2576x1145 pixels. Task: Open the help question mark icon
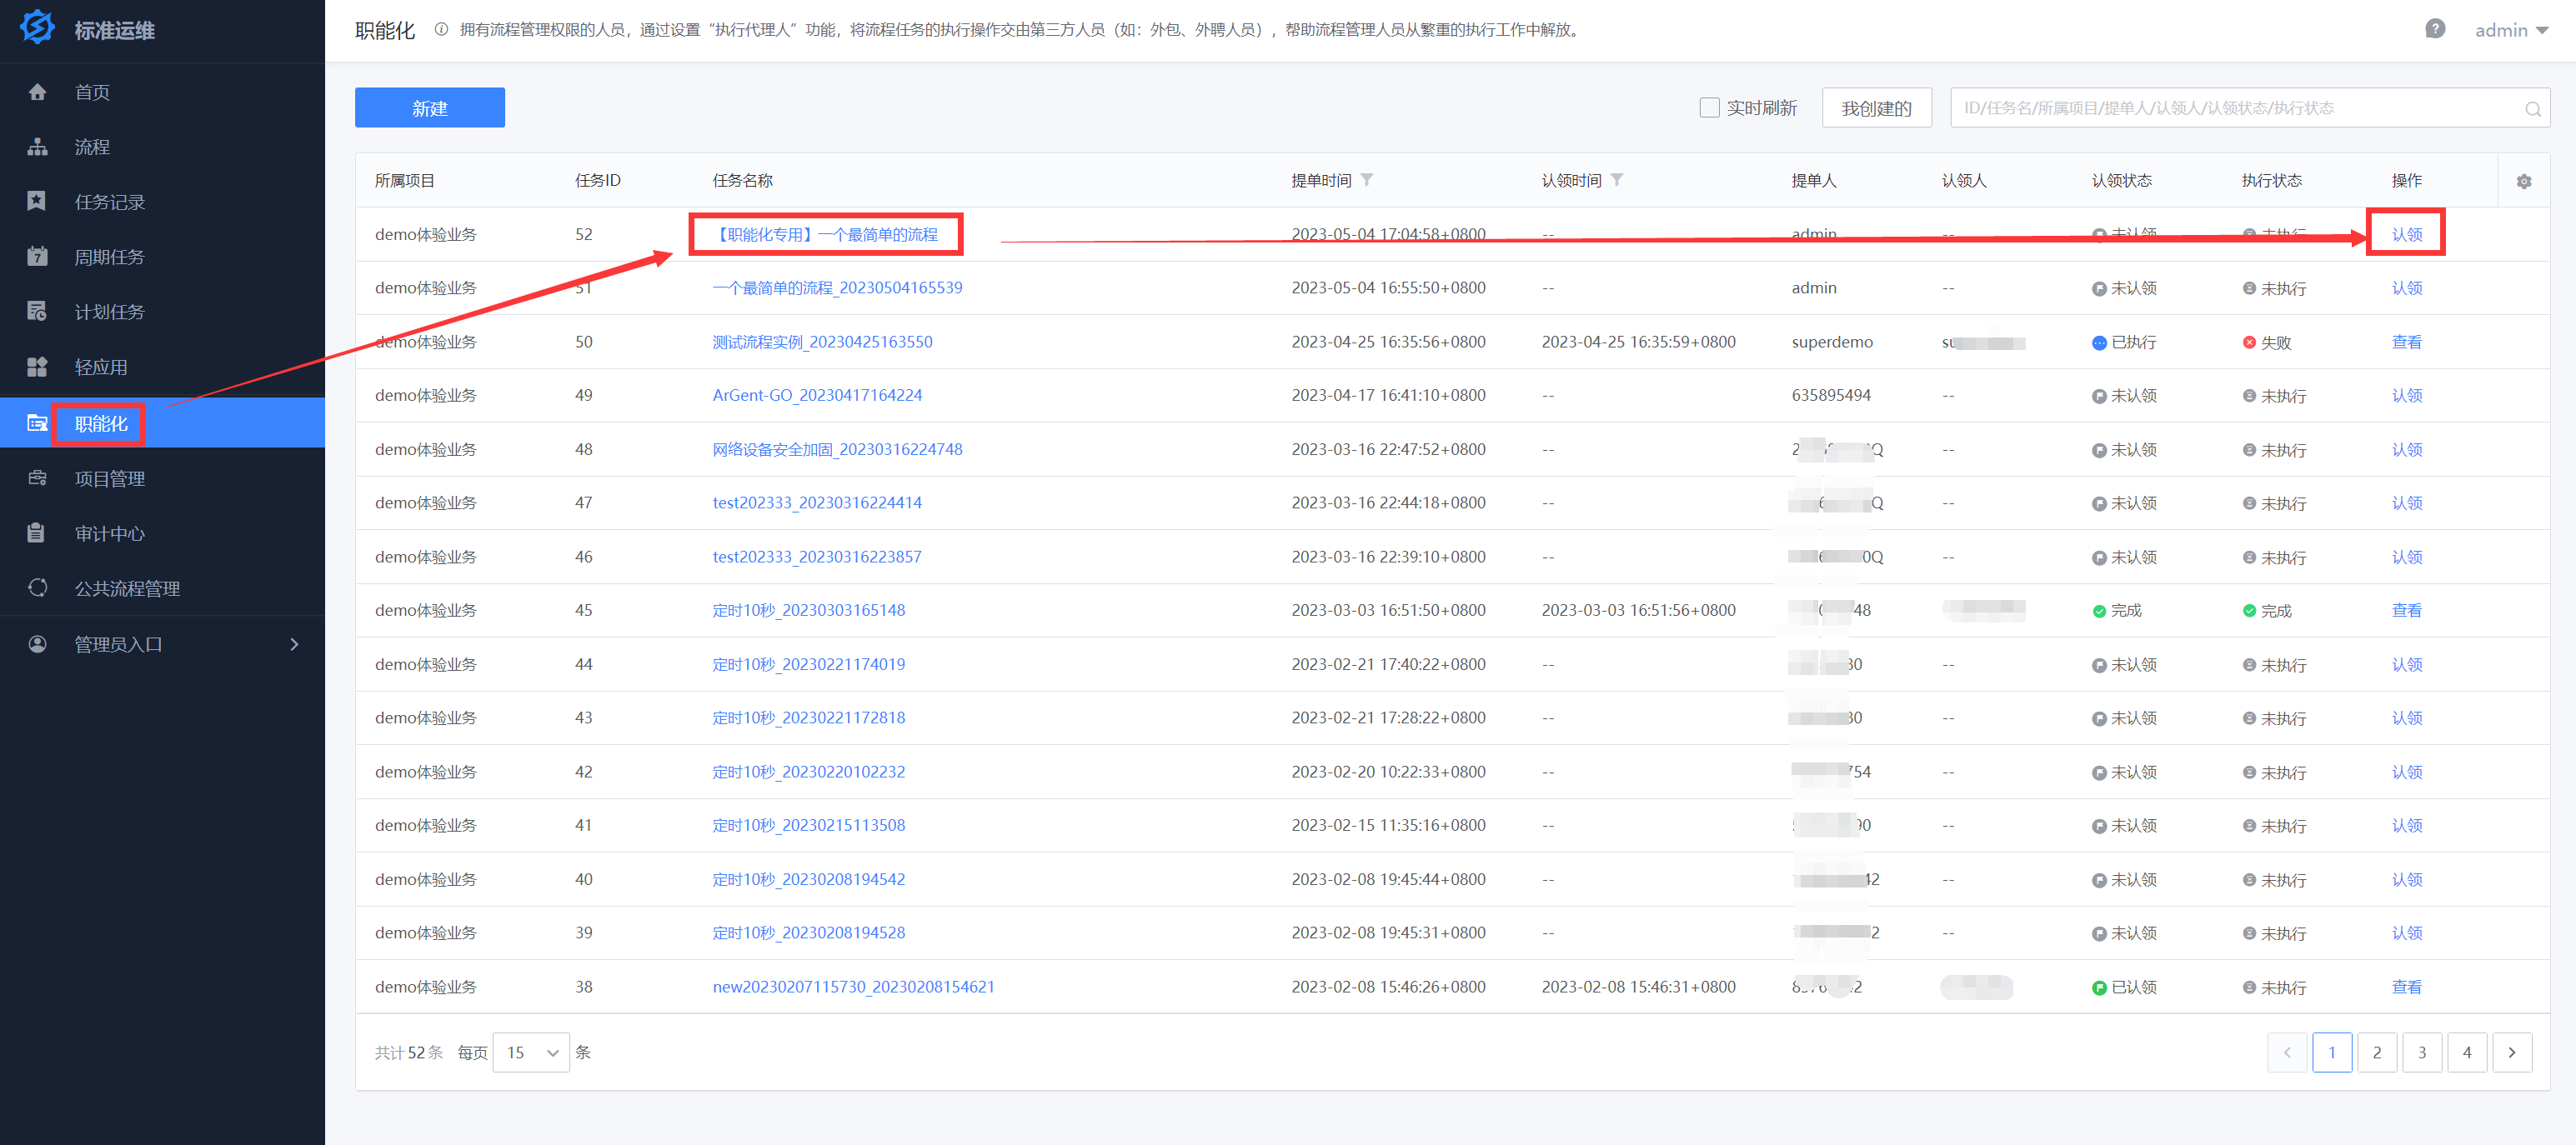pos(2435,29)
